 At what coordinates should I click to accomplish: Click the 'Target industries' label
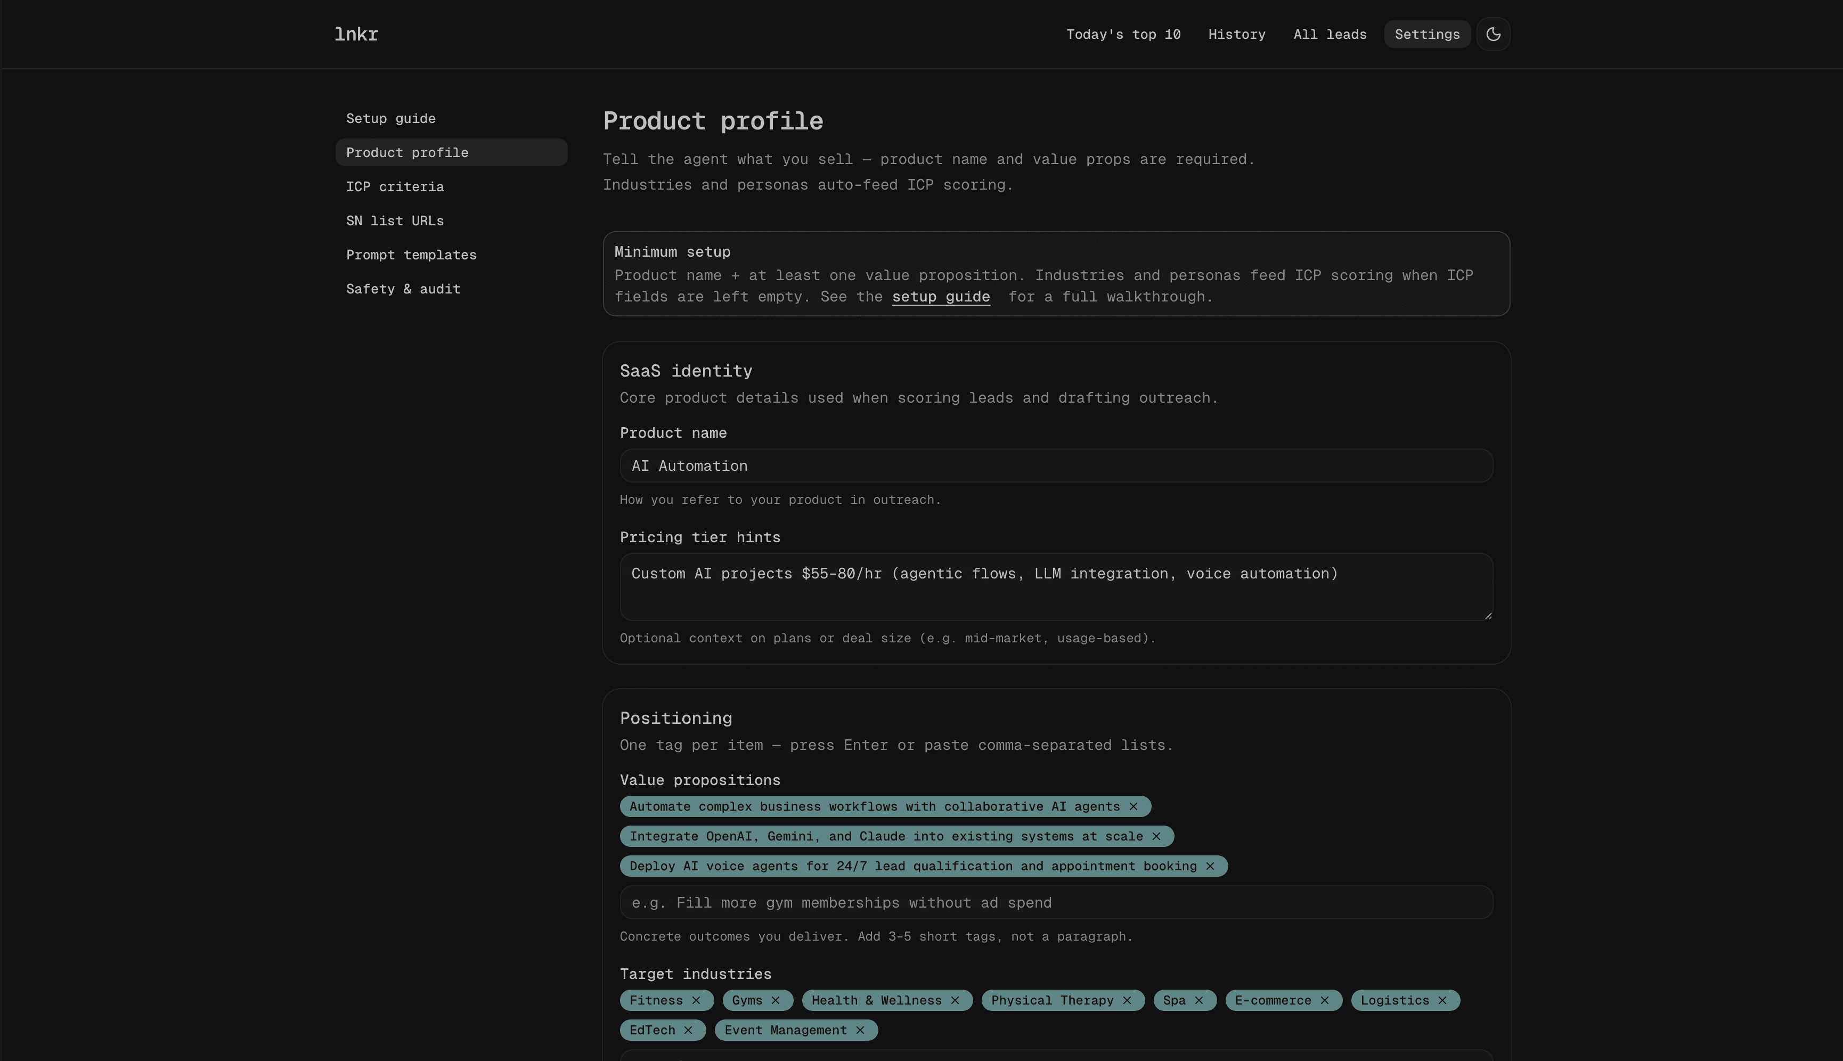click(x=695, y=974)
